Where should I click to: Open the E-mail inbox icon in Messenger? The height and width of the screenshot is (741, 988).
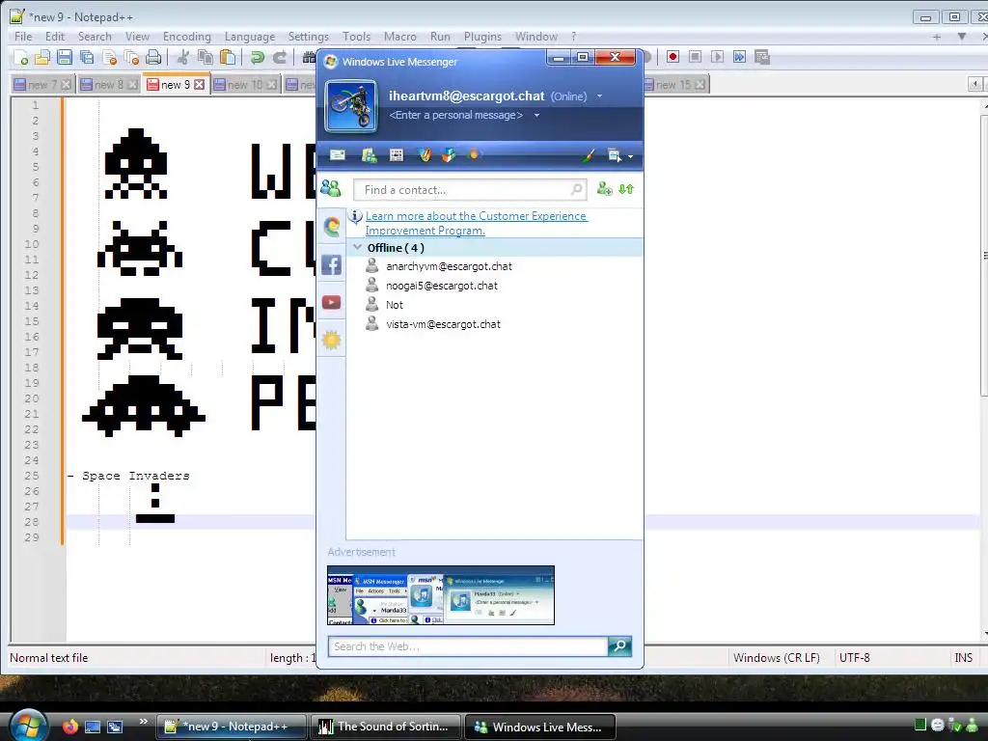[338, 155]
